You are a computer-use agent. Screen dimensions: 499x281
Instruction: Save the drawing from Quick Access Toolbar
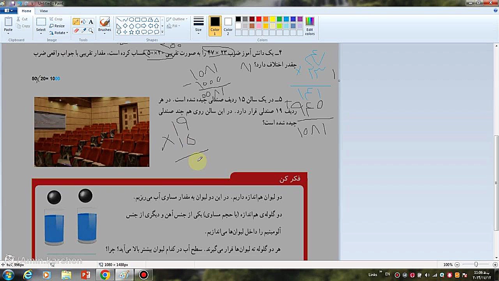(12, 4)
